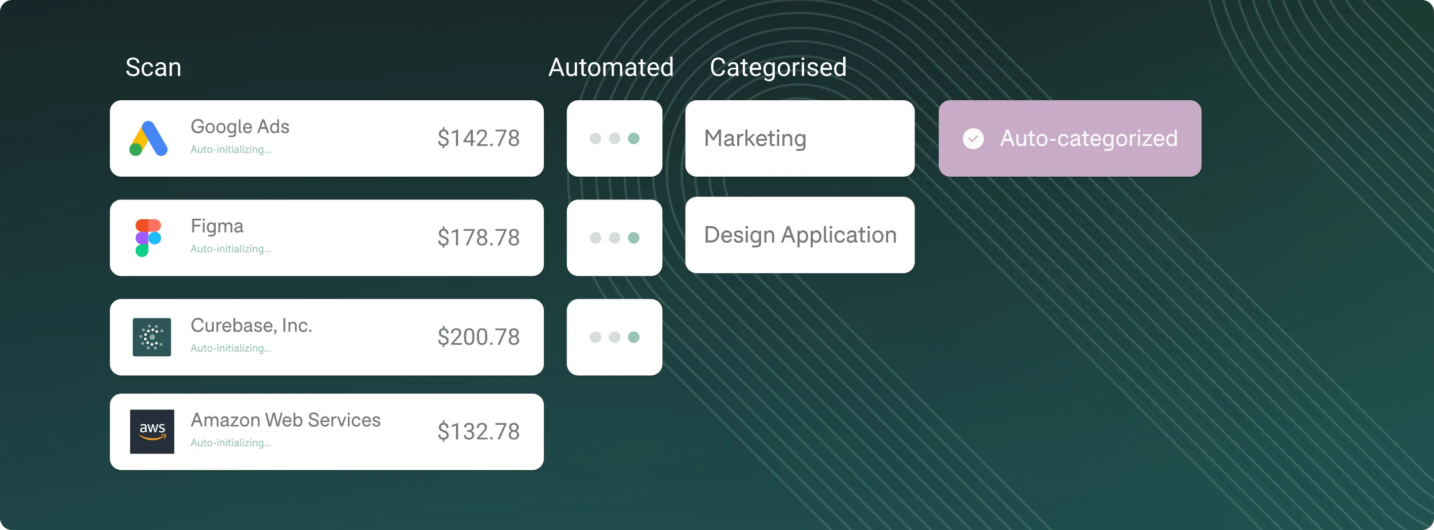The image size is (1434, 530).
Task: Click Auto-initializing status under Amazon Web Services
Action: (230, 443)
